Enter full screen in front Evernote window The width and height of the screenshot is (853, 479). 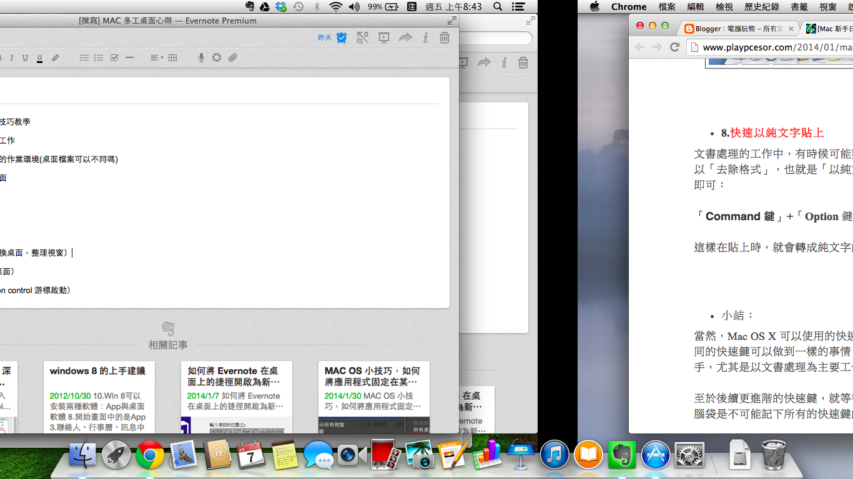click(452, 21)
